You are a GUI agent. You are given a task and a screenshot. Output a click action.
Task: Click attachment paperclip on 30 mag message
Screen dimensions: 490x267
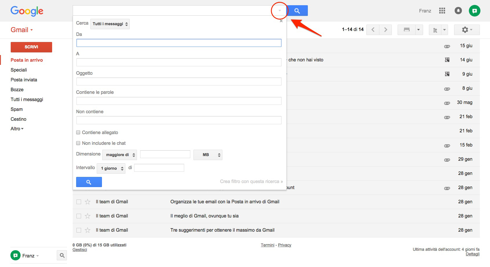pos(447,103)
